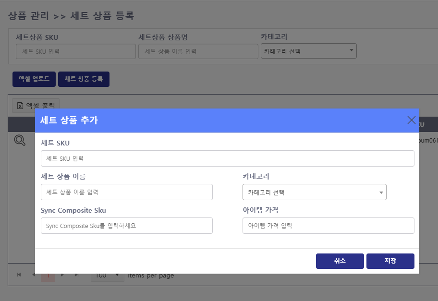Click the magnifier icon in the table row
Image resolution: width=438 pixels, height=301 pixels.
pyautogui.click(x=20, y=140)
